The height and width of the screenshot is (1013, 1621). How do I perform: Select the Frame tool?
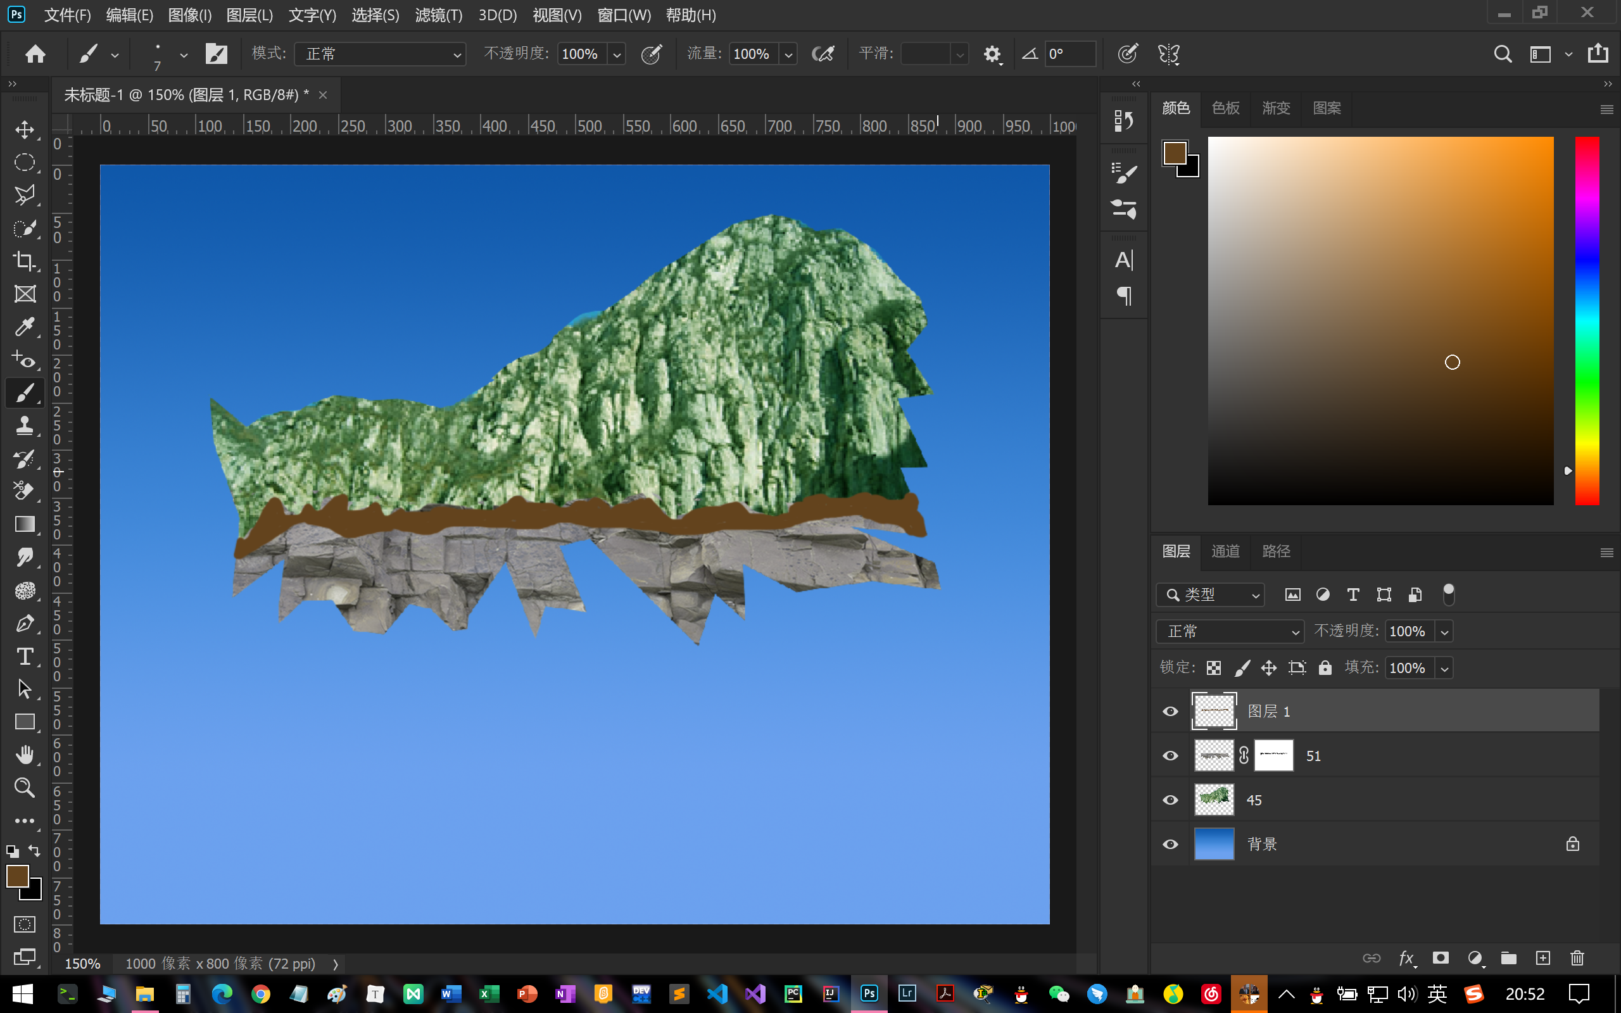[25, 293]
